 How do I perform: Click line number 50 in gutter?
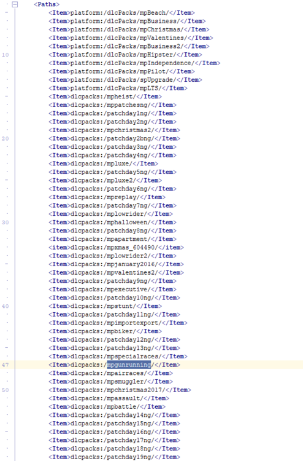[6, 390]
